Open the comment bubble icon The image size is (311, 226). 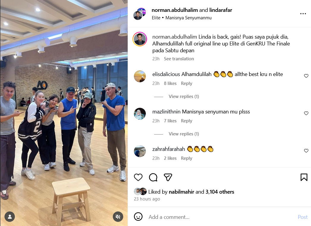point(153,177)
